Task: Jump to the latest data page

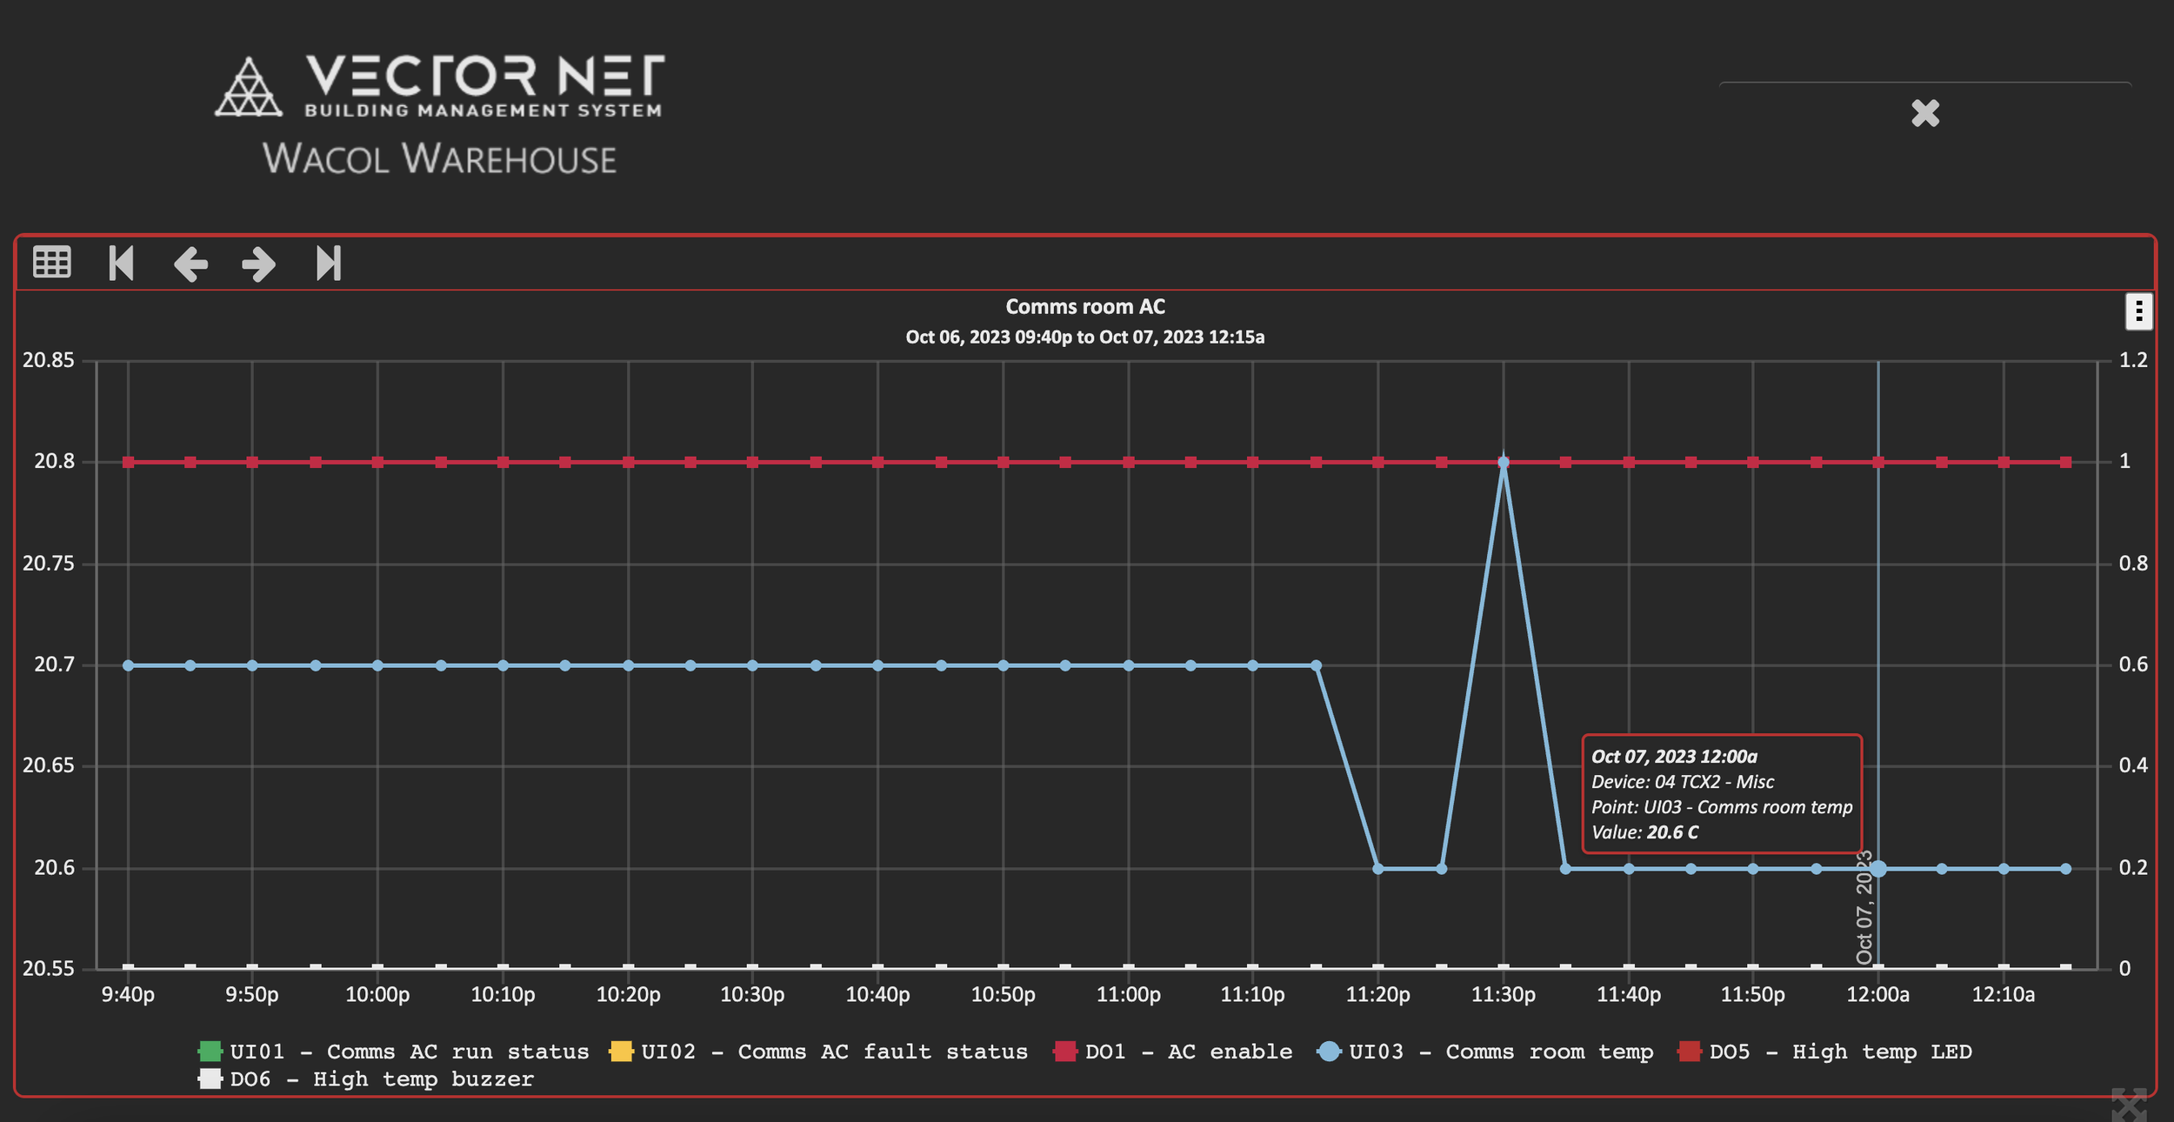Action: tap(330, 262)
